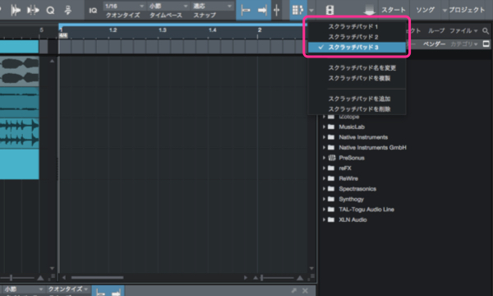Toggle autoscroll arrow button
The width and height of the screenshot is (493, 296).
click(262, 10)
